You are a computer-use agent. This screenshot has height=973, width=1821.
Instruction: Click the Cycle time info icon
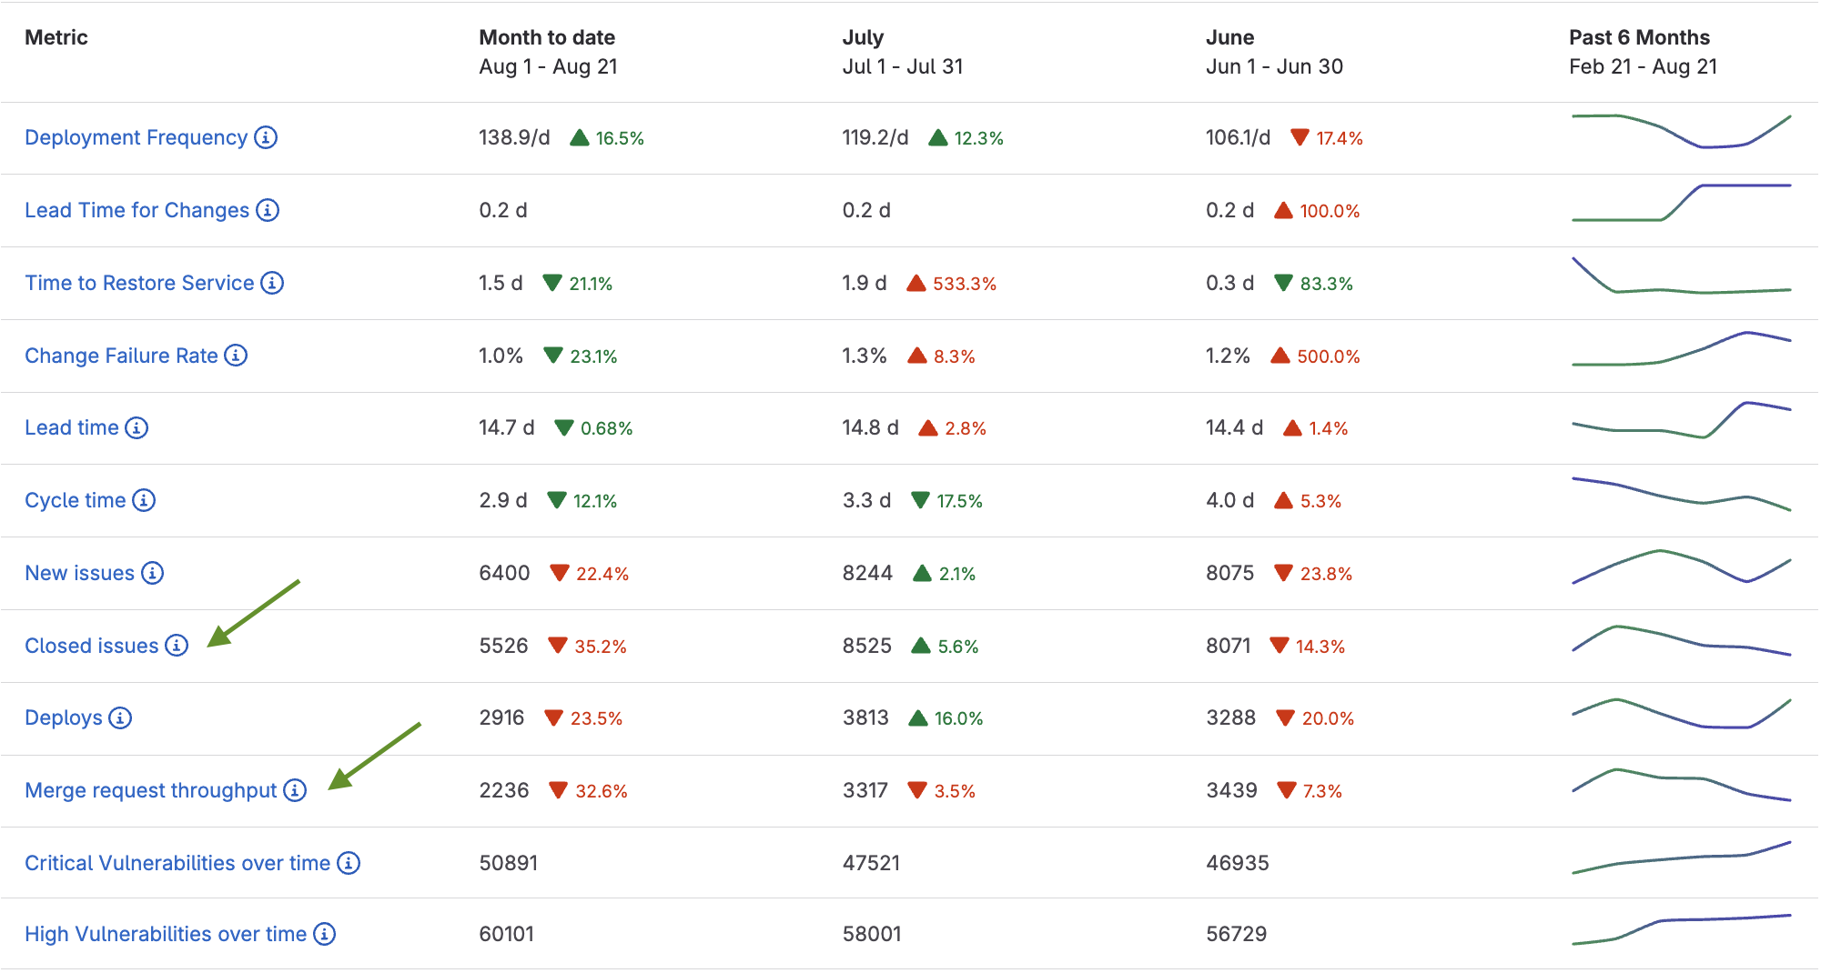click(143, 500)
